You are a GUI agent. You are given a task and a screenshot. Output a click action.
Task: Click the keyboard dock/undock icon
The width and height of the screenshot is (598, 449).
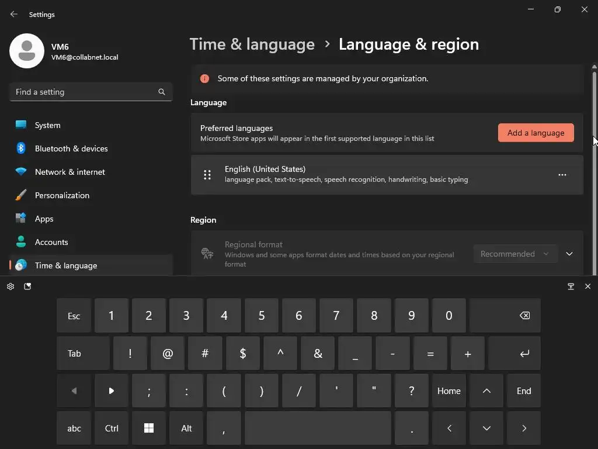(571, 286)
